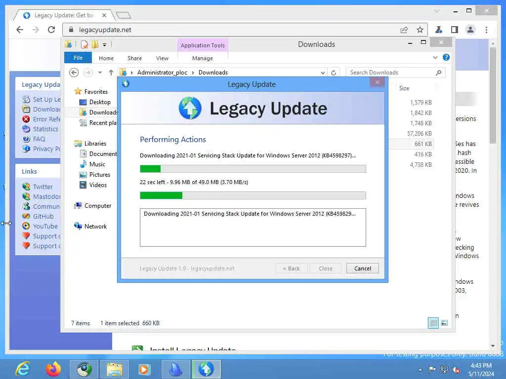Open Explorer help question mark

click(x=446, y=57)
